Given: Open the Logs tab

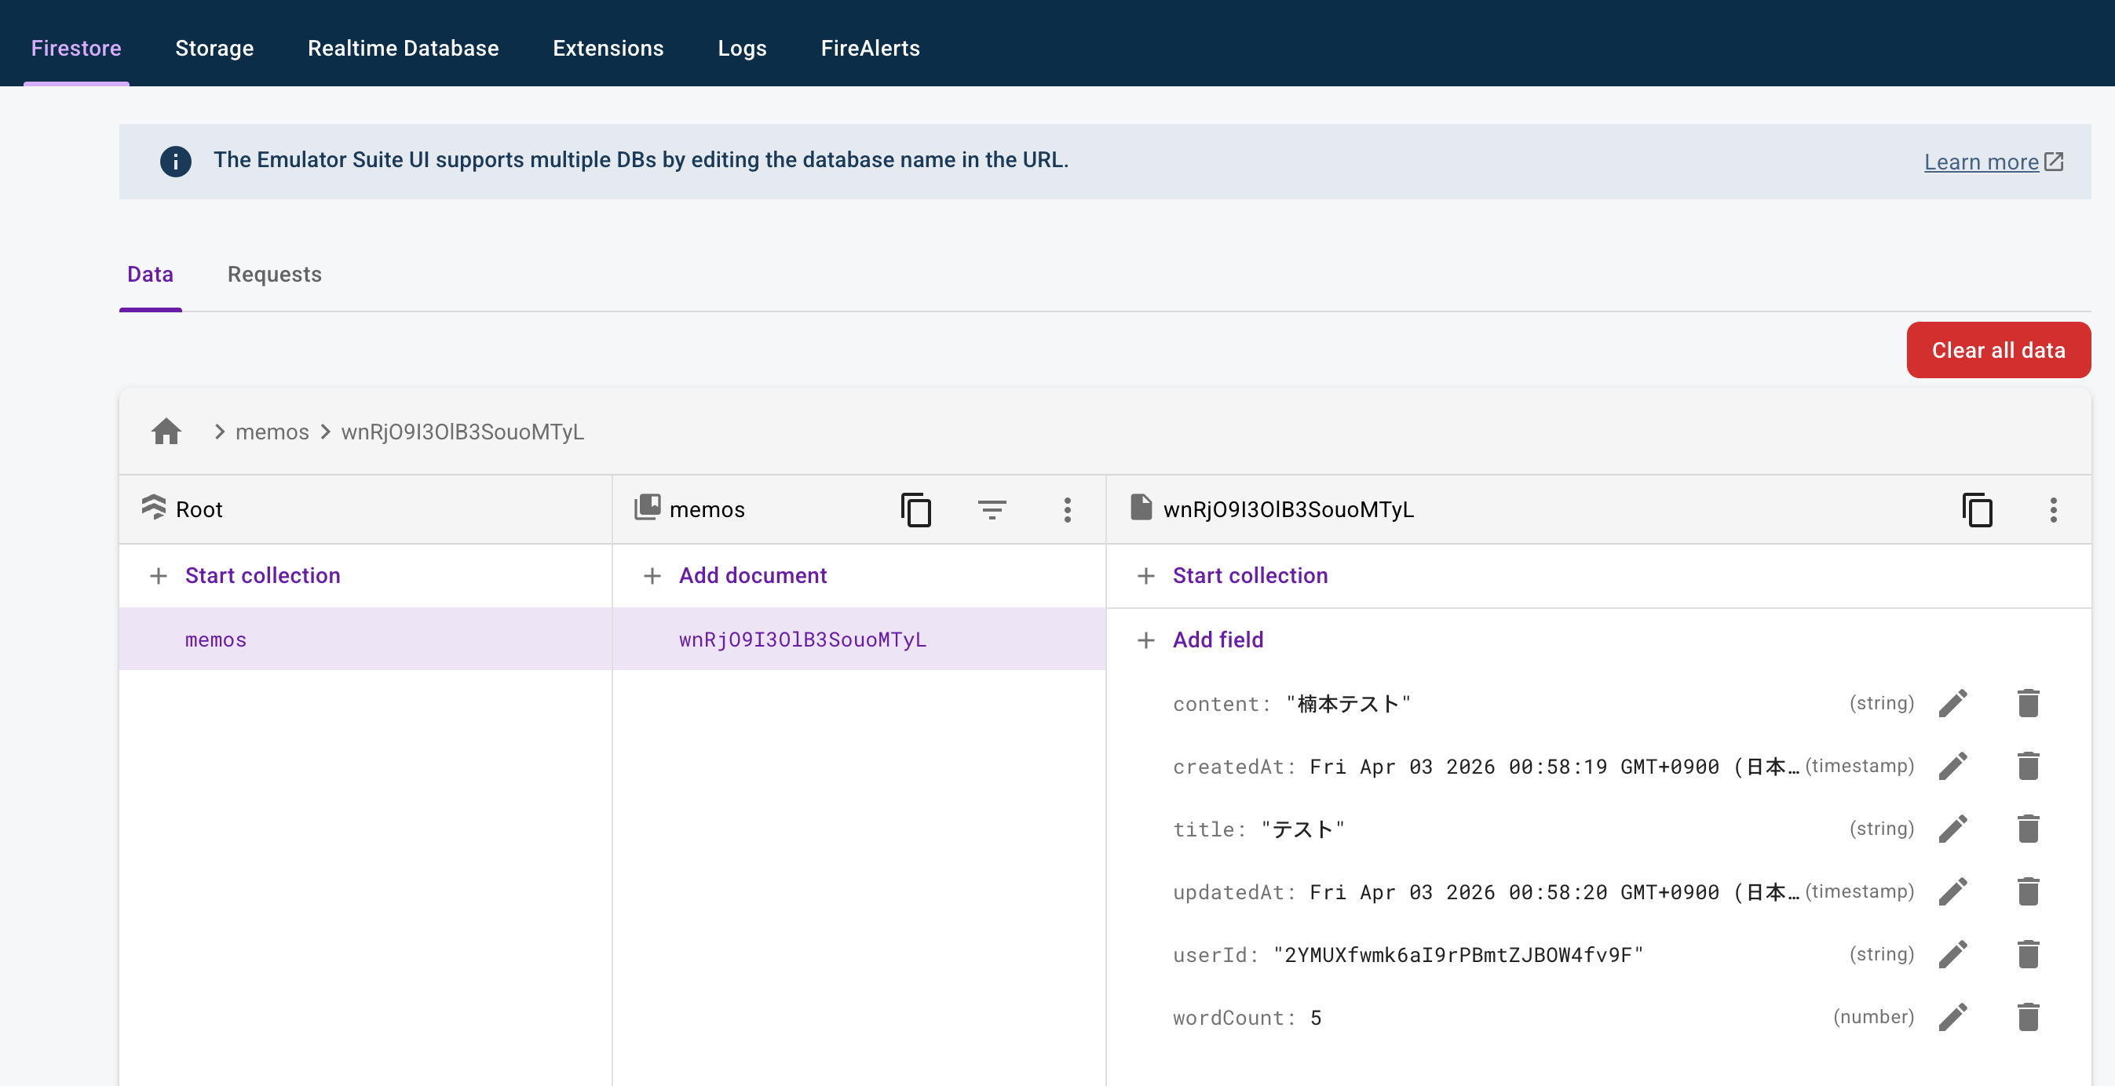Looking at the screenshot, I should 741,48.
